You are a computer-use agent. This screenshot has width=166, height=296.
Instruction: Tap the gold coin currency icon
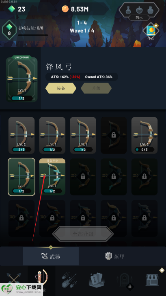[x=65, y=9]
